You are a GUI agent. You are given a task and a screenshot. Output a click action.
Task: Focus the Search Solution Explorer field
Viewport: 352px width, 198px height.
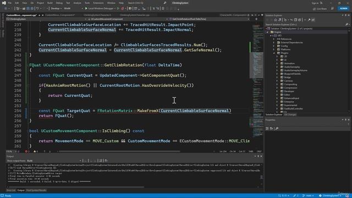305,24
